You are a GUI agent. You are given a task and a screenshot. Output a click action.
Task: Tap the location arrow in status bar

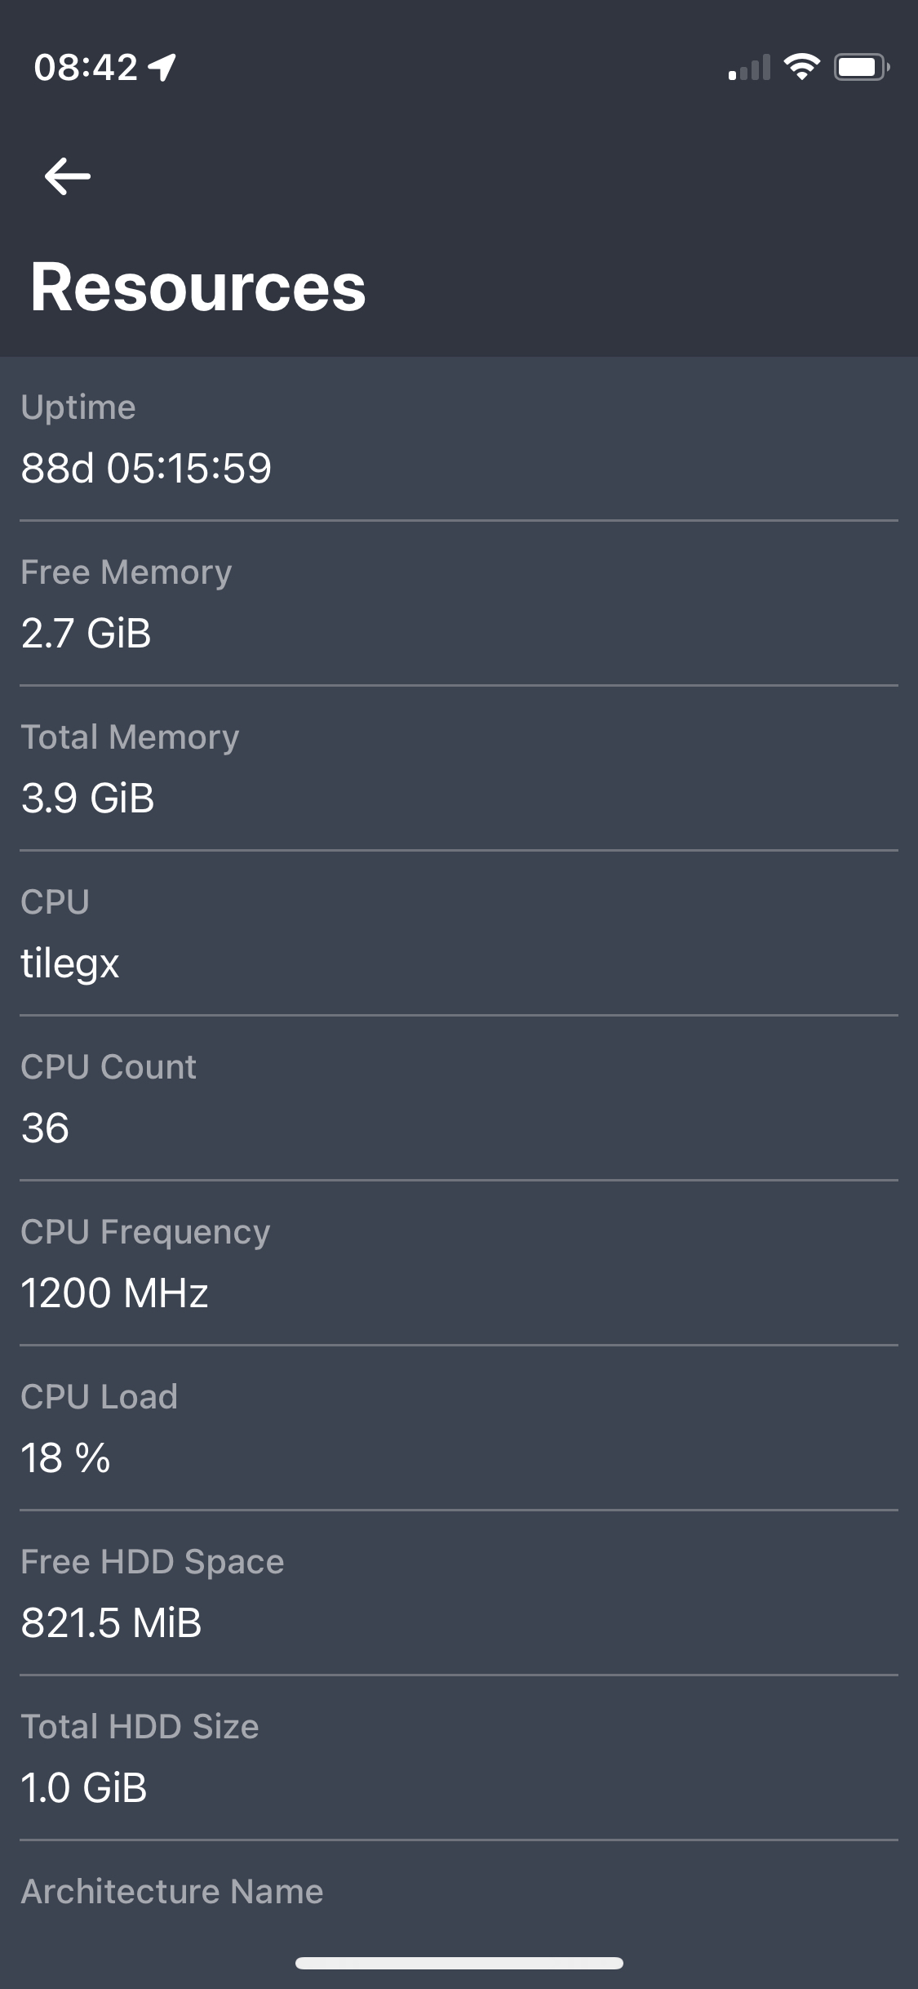[x=163, y=67]
